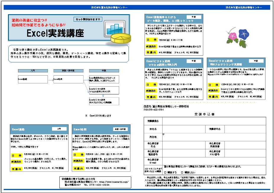Open the toyama-tic.co.jp website link

[x=114, y=182]
